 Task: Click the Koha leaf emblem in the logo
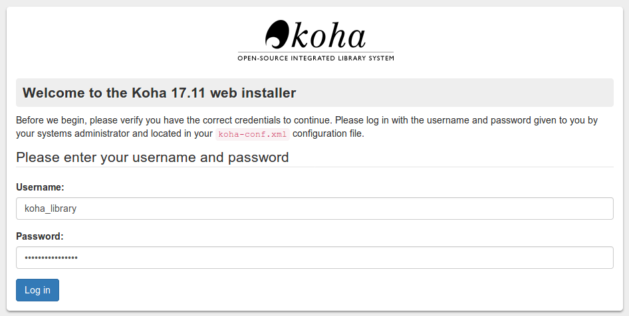(277, 33)
